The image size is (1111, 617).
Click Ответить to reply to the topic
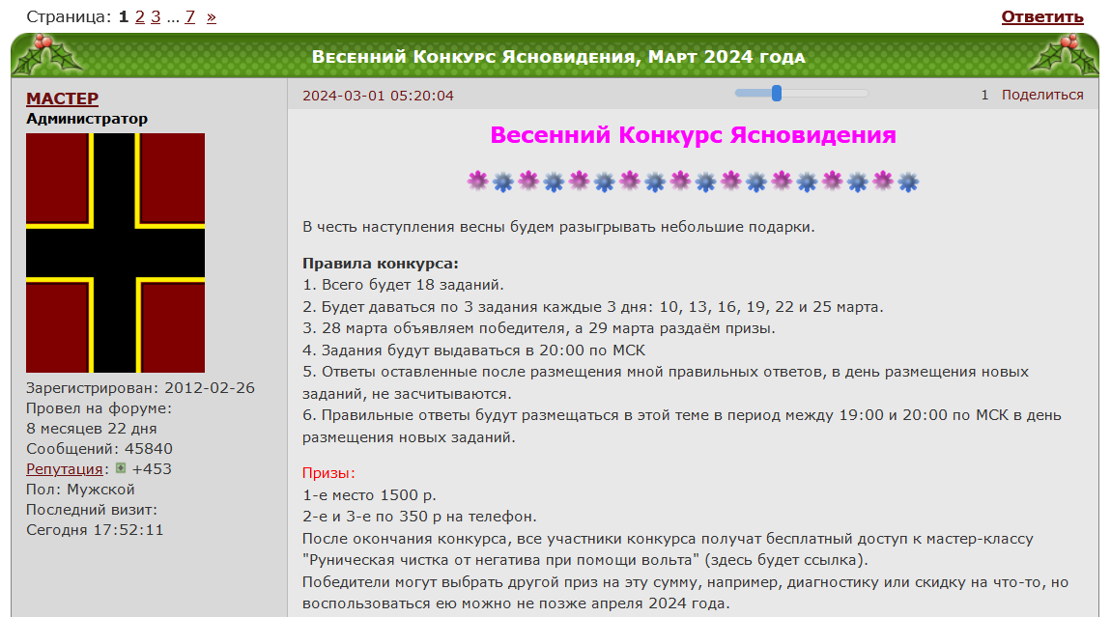[1041, 17]
